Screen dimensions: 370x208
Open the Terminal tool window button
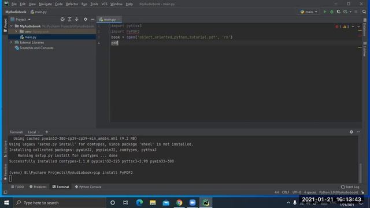coord(61,187)
